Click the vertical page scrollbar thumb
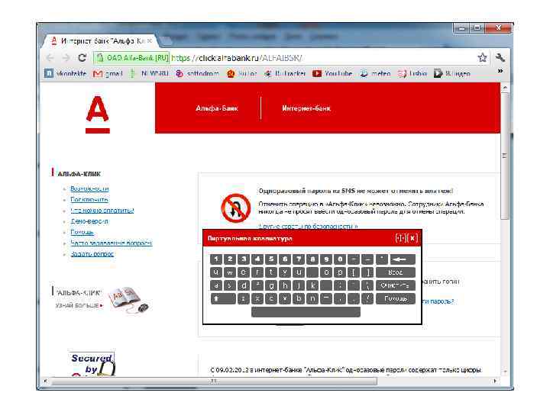This screenshot has width=550, height=412. [x=505, y=156]
